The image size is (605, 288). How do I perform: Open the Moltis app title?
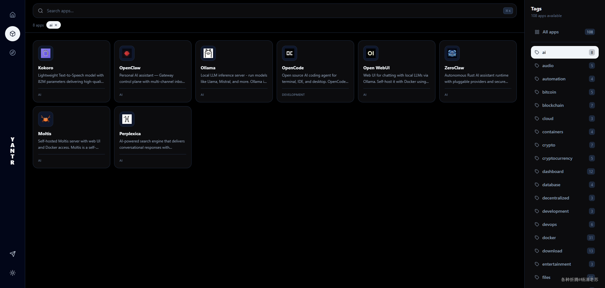click(x=45, y=134)
